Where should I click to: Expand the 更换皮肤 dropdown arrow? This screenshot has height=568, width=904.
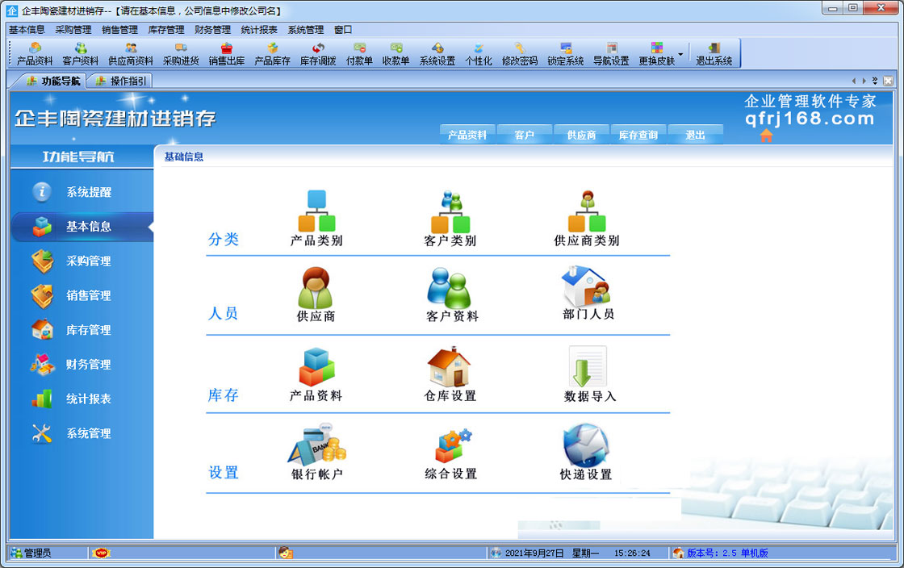[680, 55]
